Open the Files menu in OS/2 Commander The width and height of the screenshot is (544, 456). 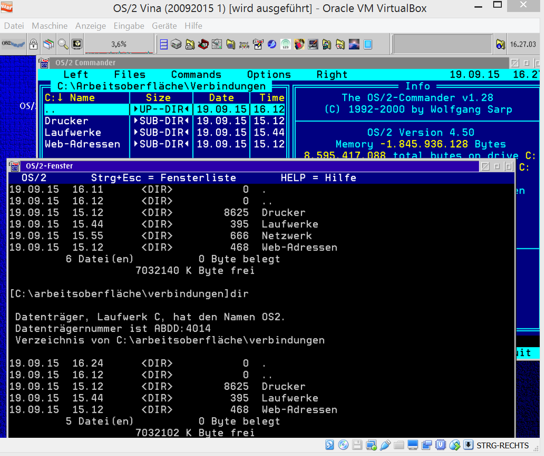pyautogui.click(x=130, y=75)
